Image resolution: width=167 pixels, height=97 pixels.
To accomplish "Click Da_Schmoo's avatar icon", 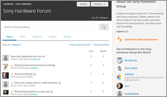I will coord(120,61).
